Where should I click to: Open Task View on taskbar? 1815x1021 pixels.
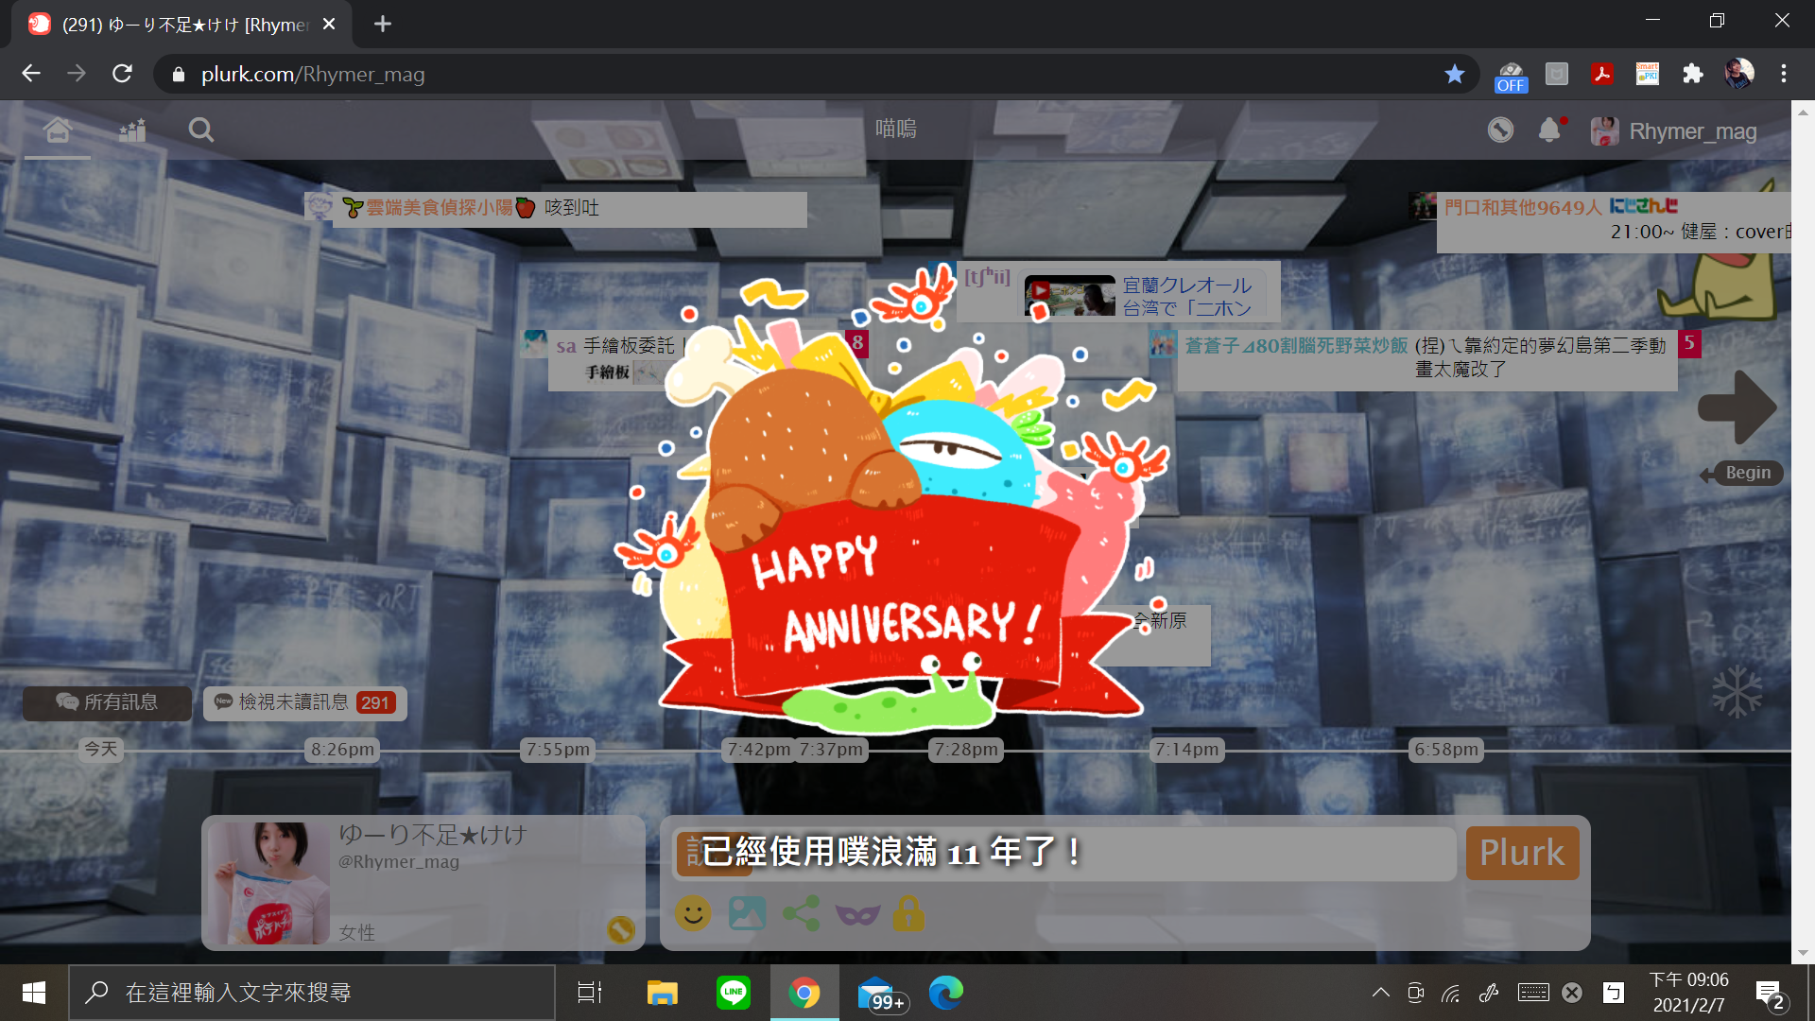pos(590,993)
